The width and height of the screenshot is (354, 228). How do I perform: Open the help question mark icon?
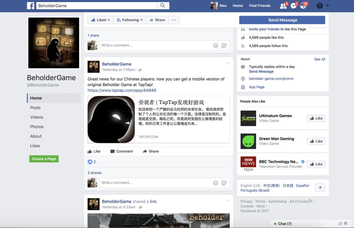click(320, 6)
